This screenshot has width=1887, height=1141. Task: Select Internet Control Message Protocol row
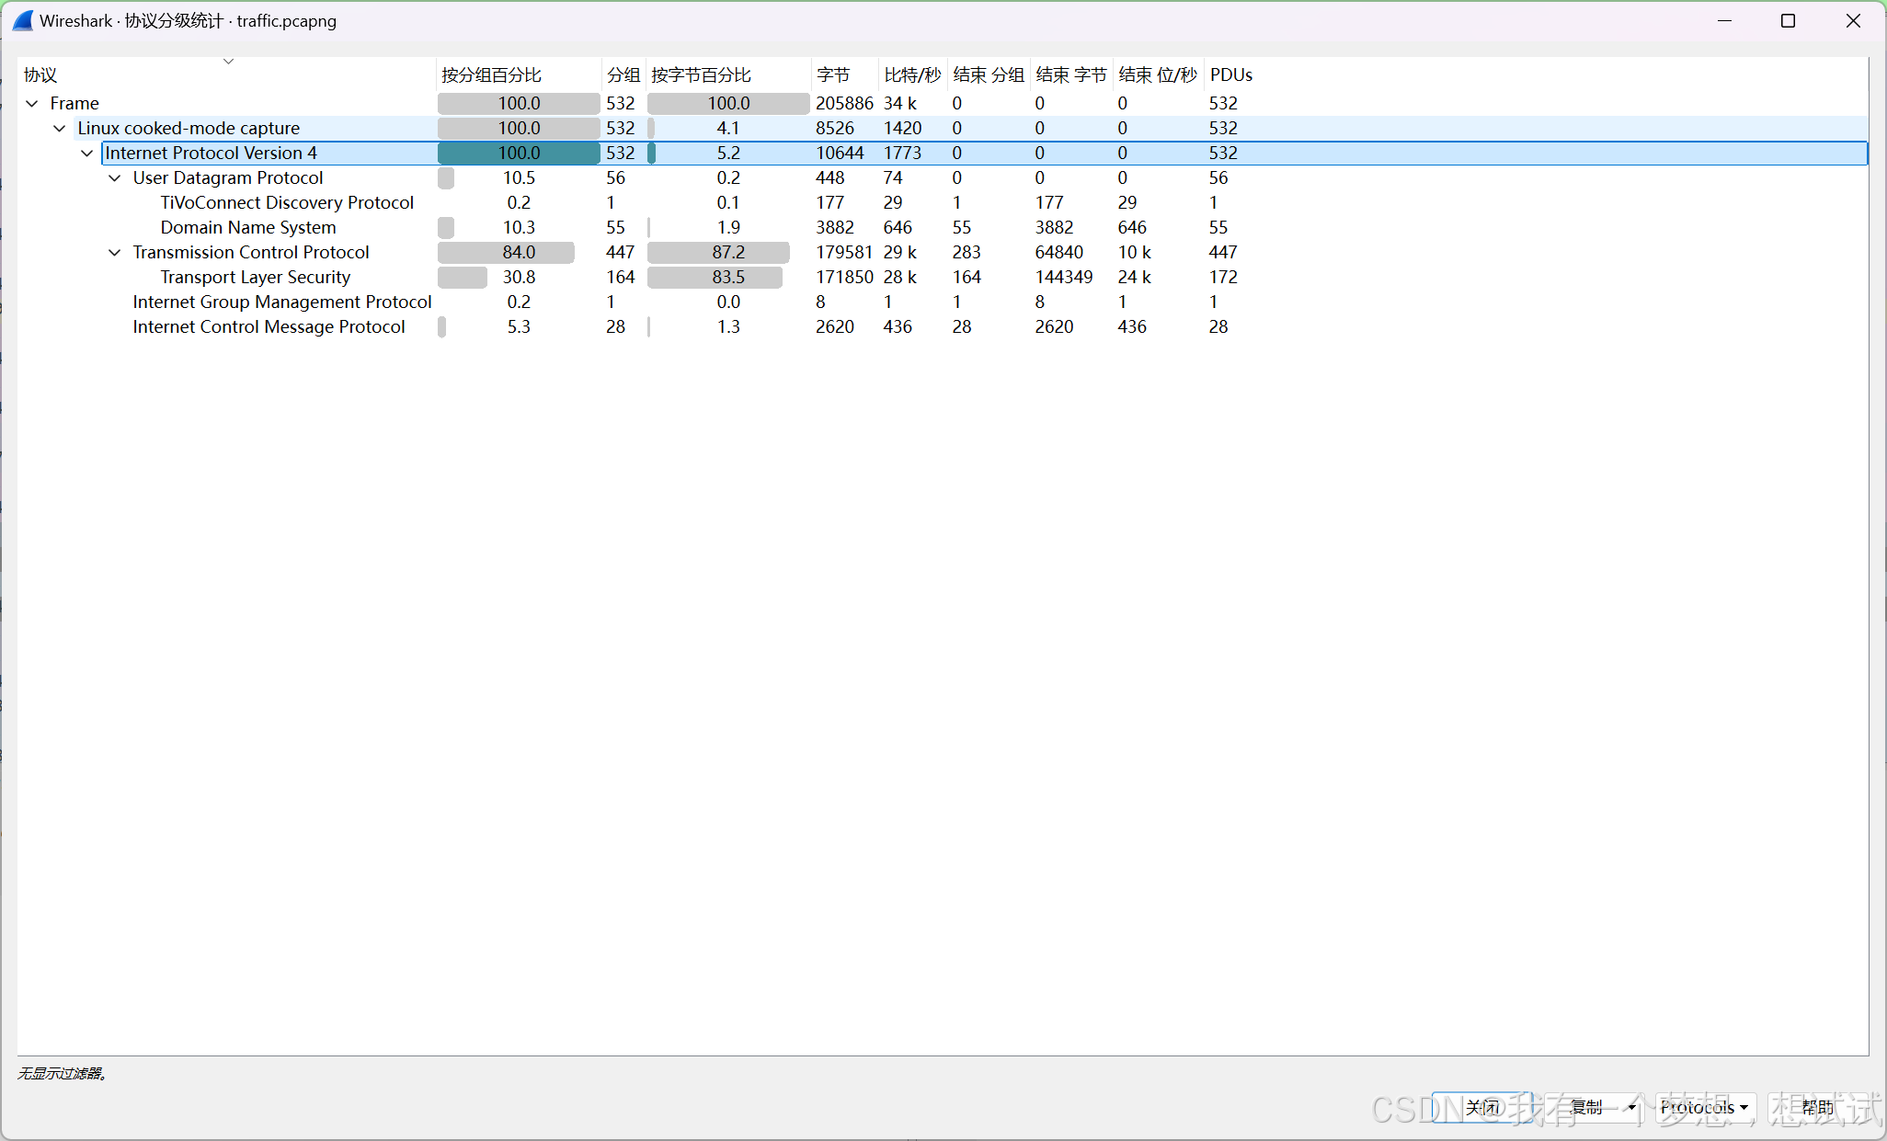268,327
